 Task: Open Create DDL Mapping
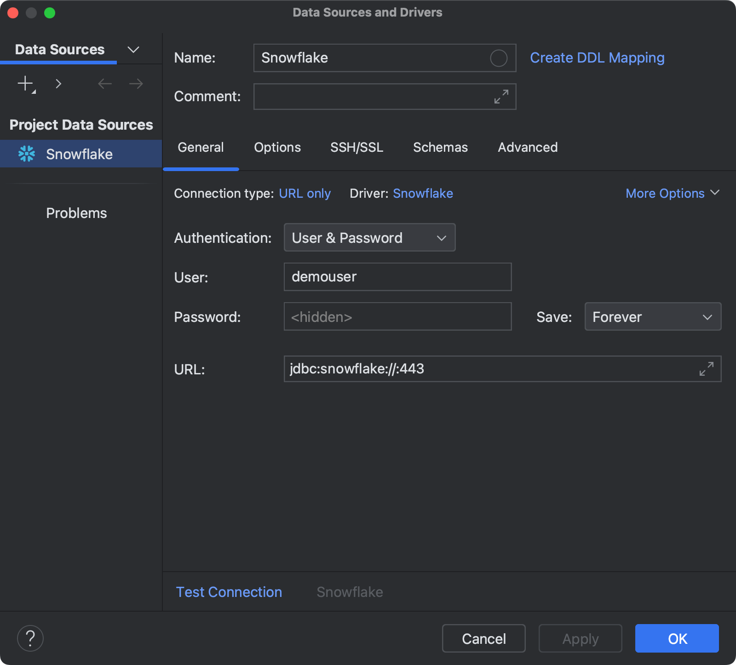(597, 57)
